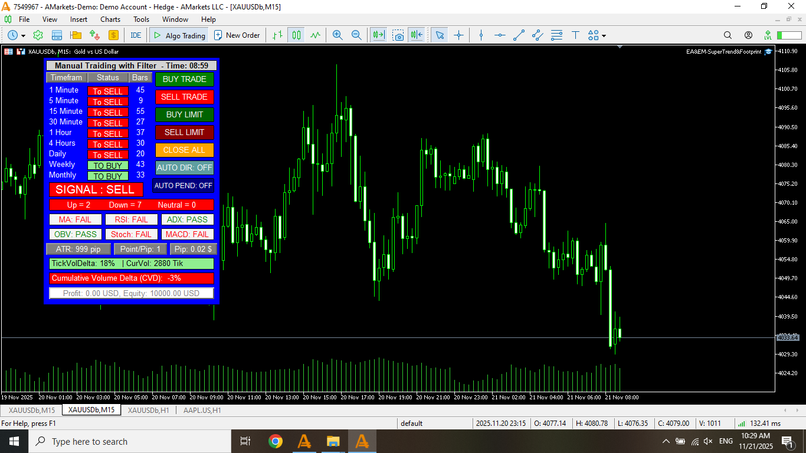806x453 pixels.
Task: Turn on AUTO DIR mode
Action: [x=183, y=168]
